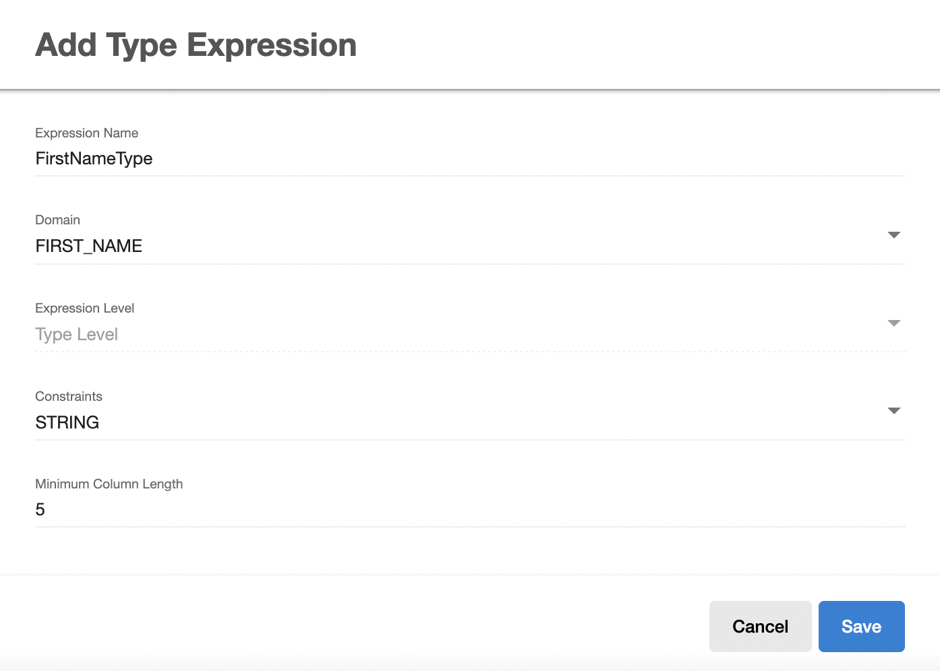Click the Expression Level label

(x=85, y=309)
